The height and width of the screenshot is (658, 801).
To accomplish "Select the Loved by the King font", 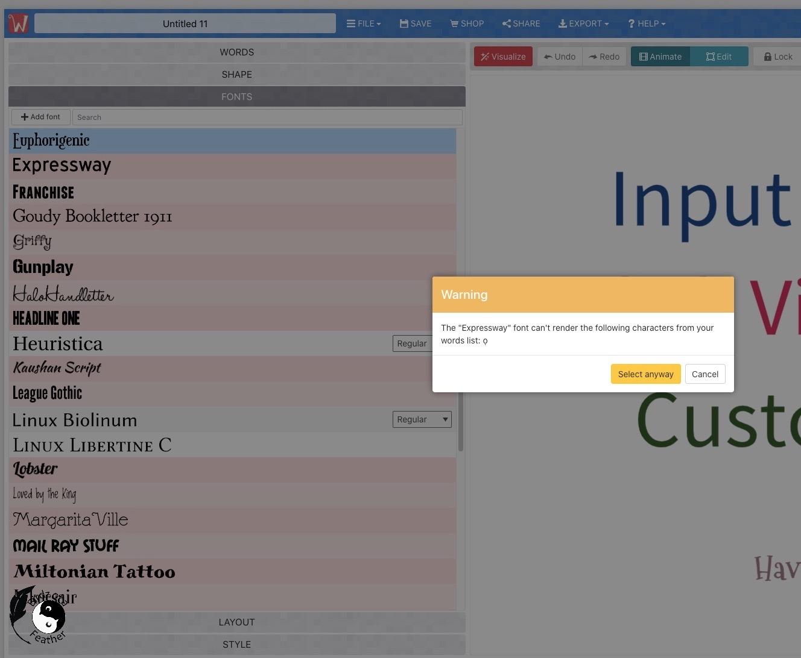I will tap(232, 495).
